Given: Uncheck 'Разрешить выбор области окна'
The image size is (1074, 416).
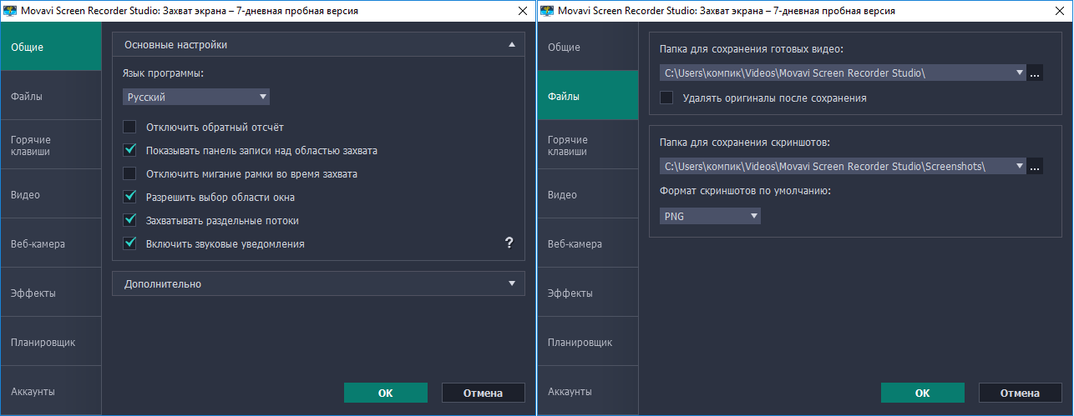Looking at the screenshot, I should tap(129, 198).
